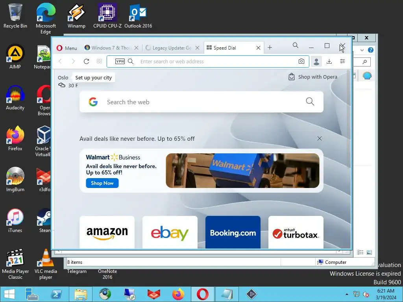Image resolution: width=403 pixels, height=302 pixels.
Task: Open the Booking.com speed dial tile
Action: (x=233, y=232)
